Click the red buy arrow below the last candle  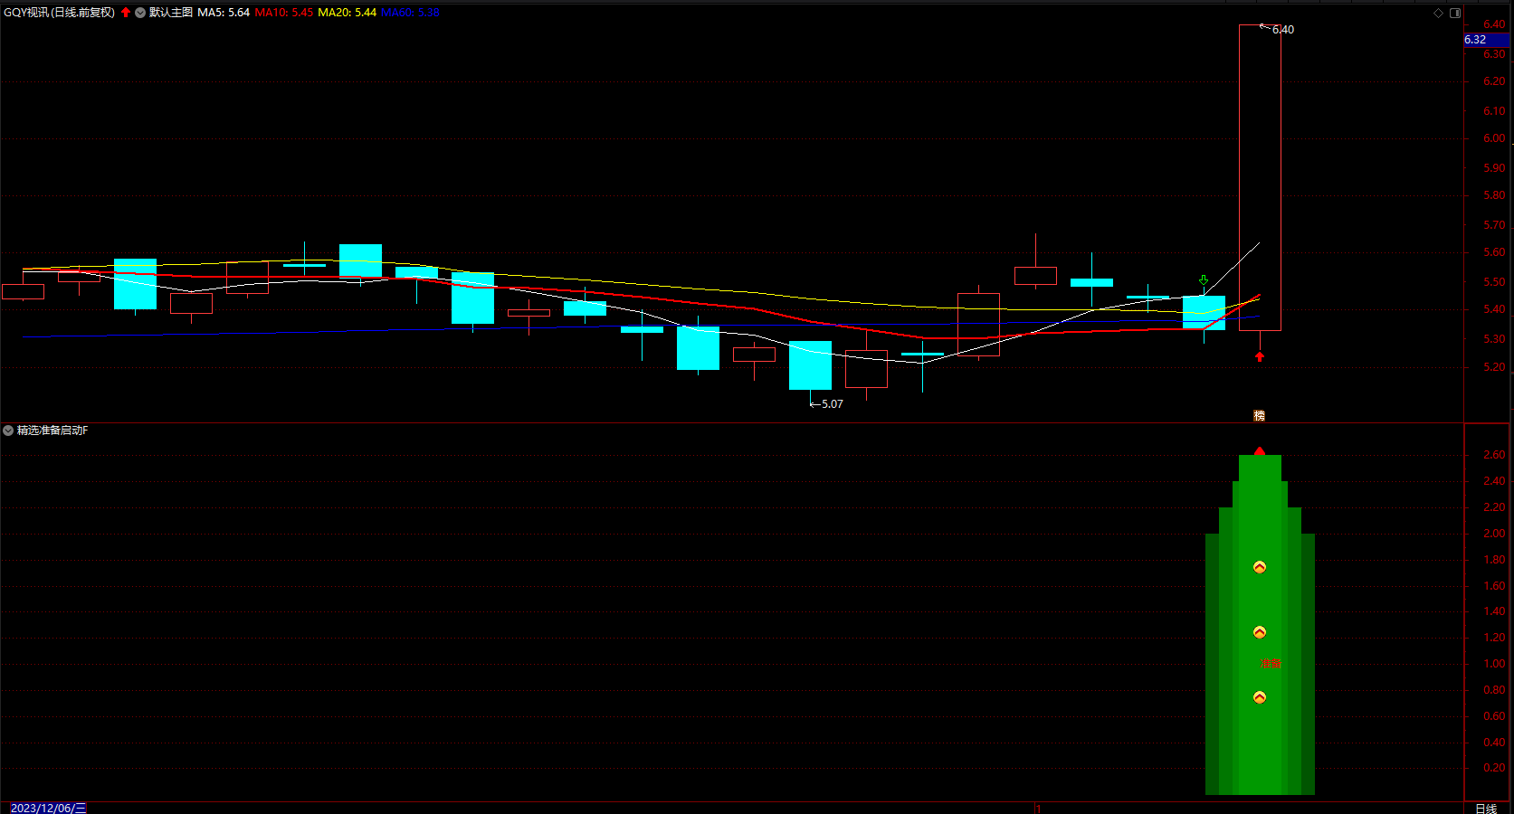[x=1259, y=356]
